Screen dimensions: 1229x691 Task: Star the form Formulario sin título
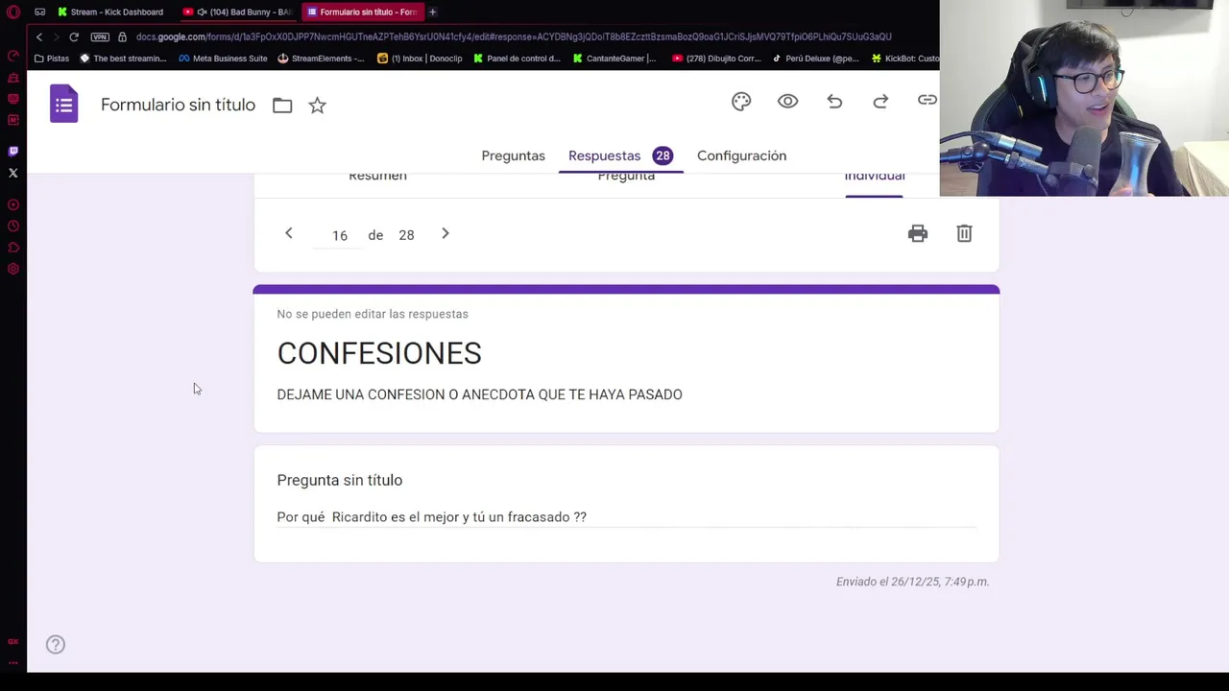coord(317,106)
